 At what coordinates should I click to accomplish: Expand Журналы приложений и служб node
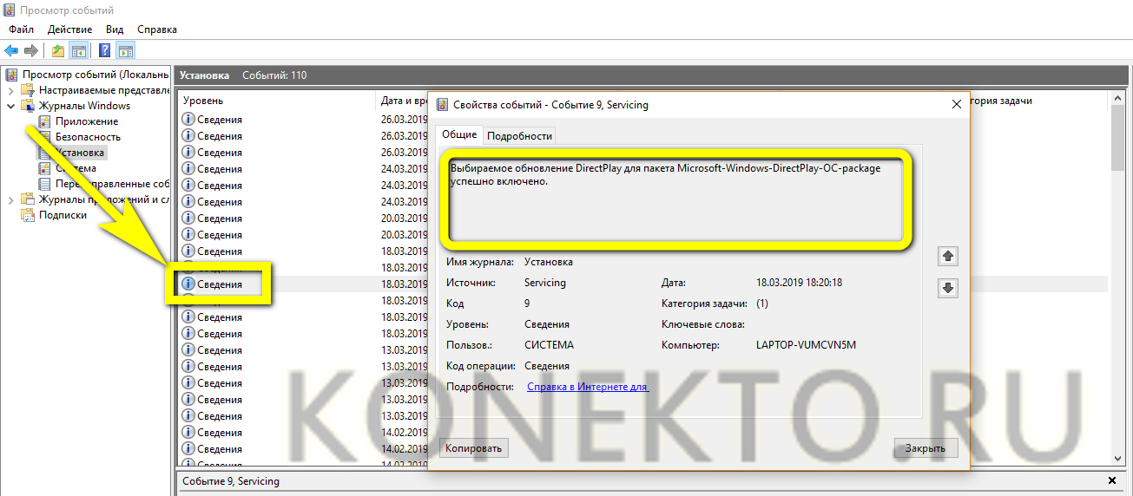click(x=11, y=199)
